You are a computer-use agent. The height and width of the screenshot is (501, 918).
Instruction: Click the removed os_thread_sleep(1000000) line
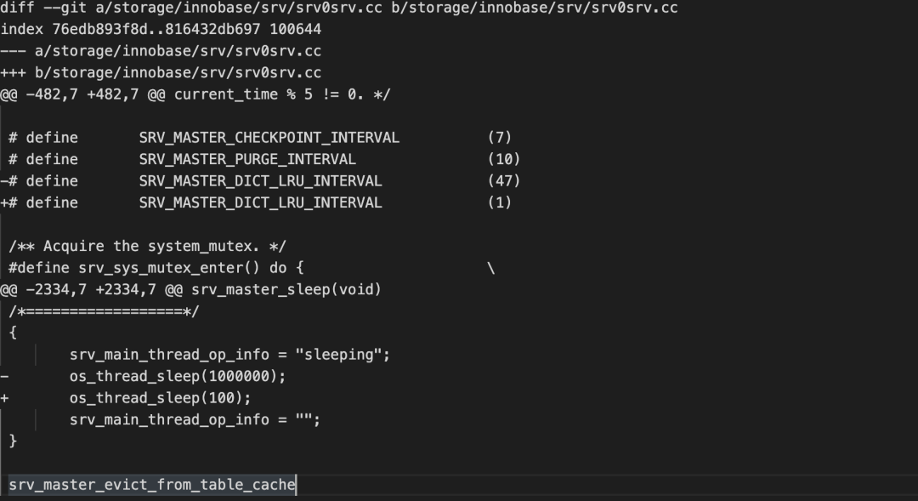(178, 376)
